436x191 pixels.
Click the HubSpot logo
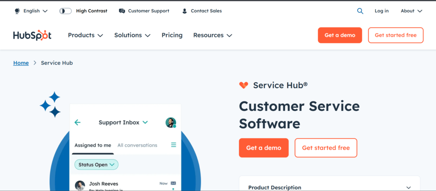32,35
